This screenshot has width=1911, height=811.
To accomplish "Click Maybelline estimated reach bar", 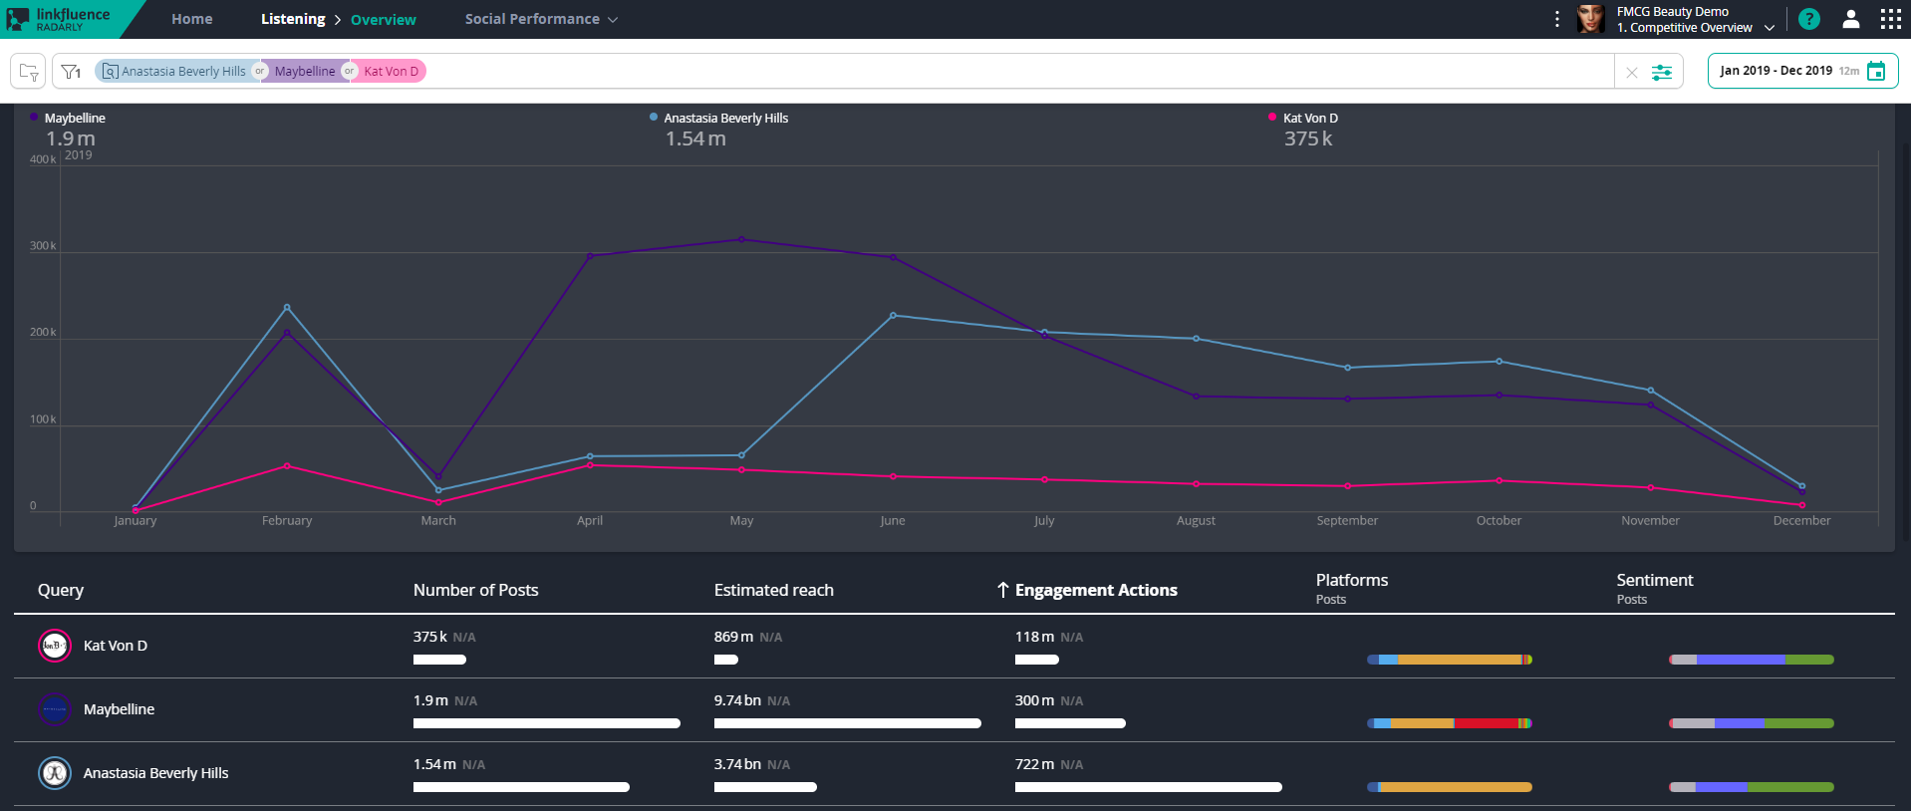I will point(848,723).
